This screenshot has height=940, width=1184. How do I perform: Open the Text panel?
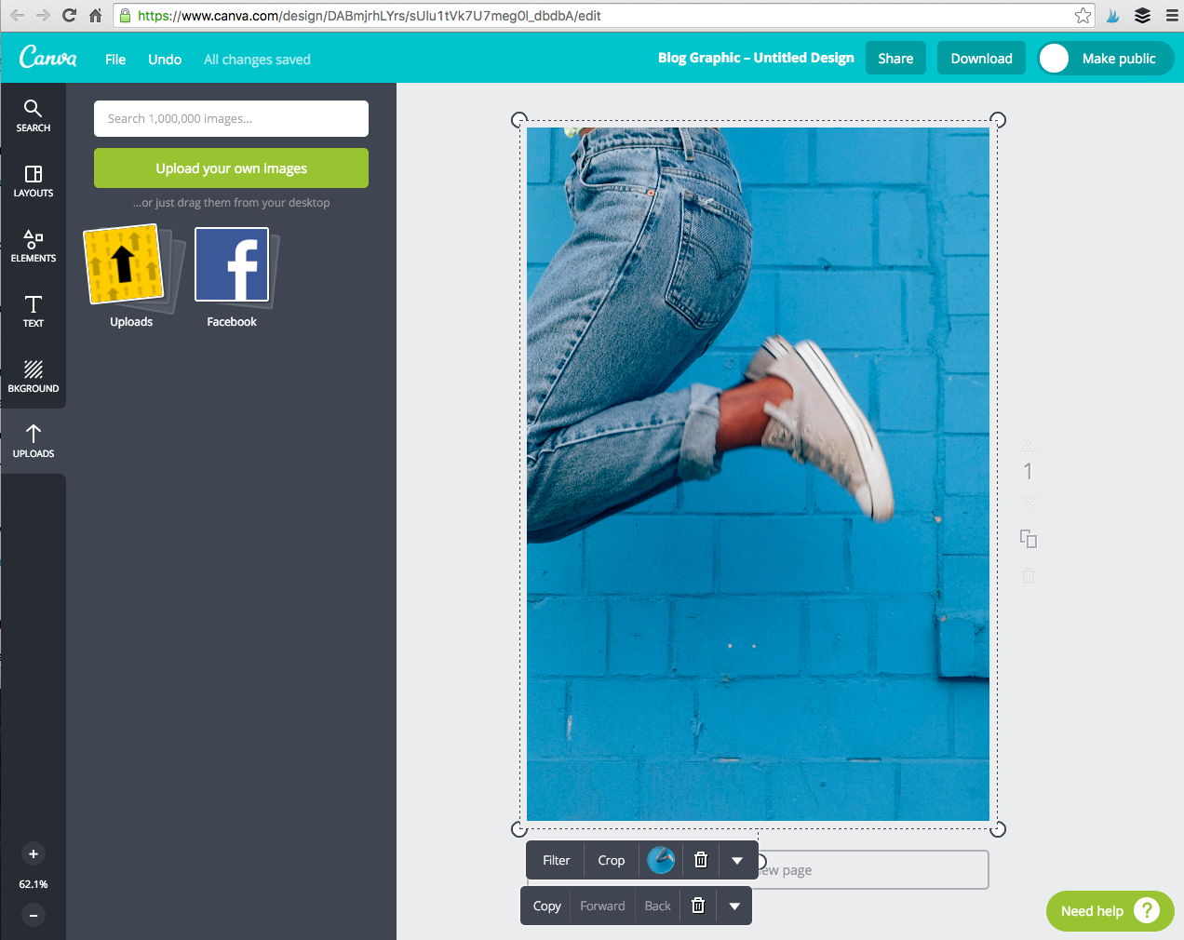[x=33, y=311]
